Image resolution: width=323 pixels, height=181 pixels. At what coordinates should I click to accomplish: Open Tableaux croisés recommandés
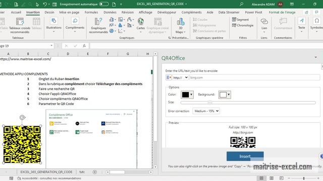(x=20, y=26)
